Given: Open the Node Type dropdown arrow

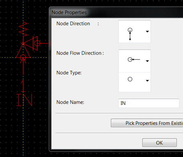Looking at the screenshot, I should click(147, 81).
